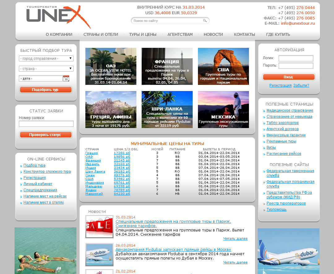
Task: Click Шри Ланка country in price table
Action: click(x=95, y=171)
